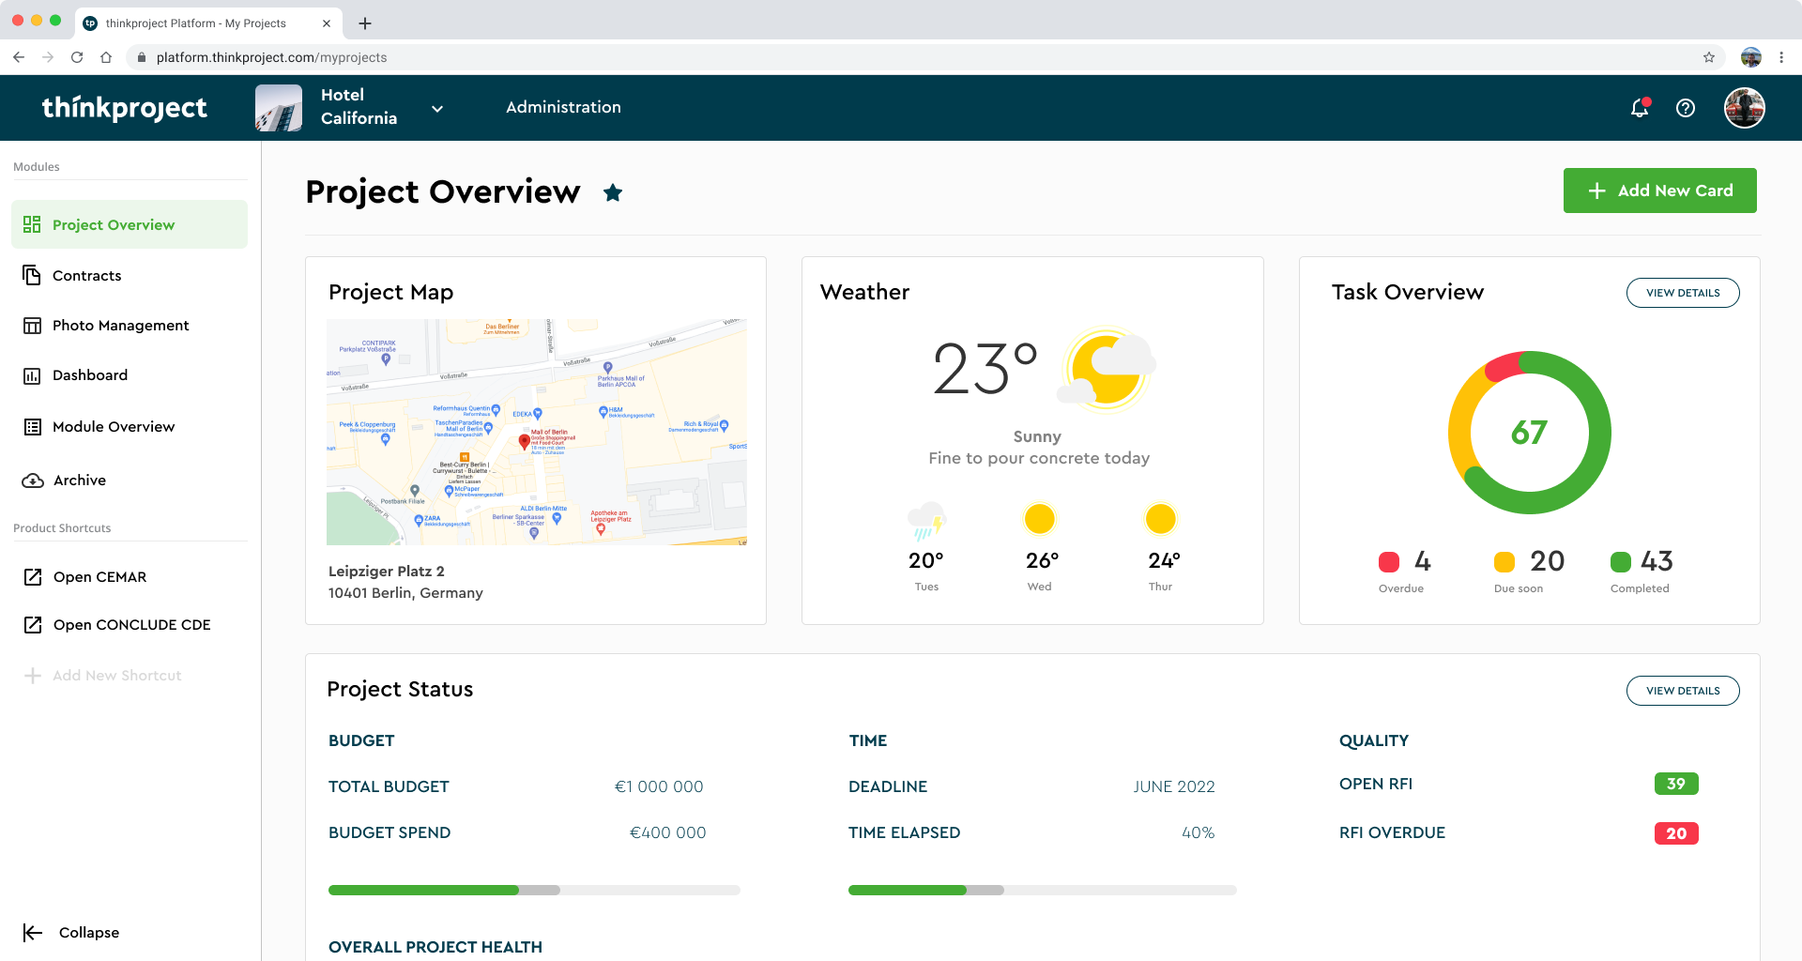Click the Add New Card button
The width and height of the screenshot is (1802, 961).
tap(1659, 190)
